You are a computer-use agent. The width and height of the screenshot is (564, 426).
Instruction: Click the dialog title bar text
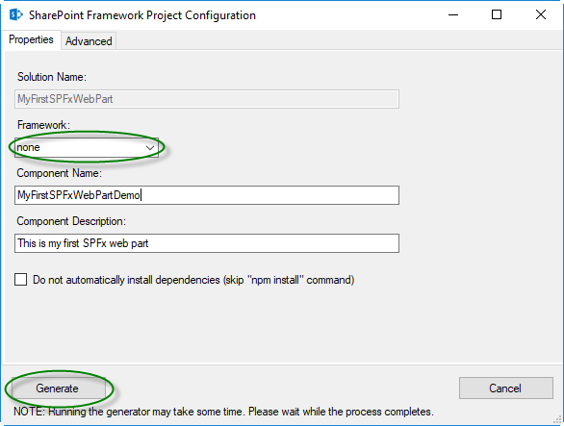pyautogui.click(x=142, y=15)
